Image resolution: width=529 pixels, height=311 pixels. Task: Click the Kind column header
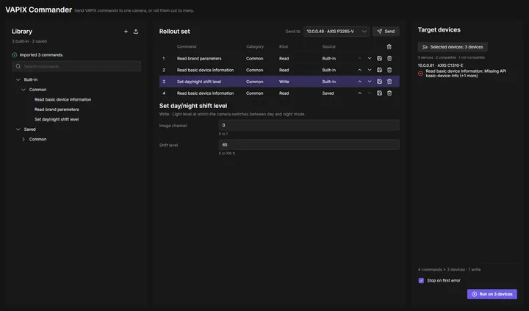coord(284,46)
